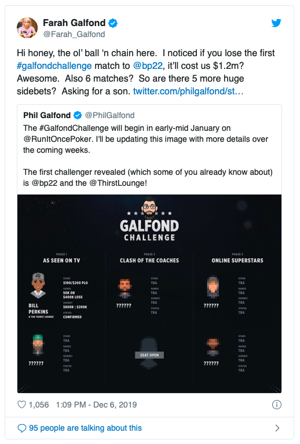Click '95 people are talking about this'
The height and width of the screenshot is (444, 300).
point(85,428)
